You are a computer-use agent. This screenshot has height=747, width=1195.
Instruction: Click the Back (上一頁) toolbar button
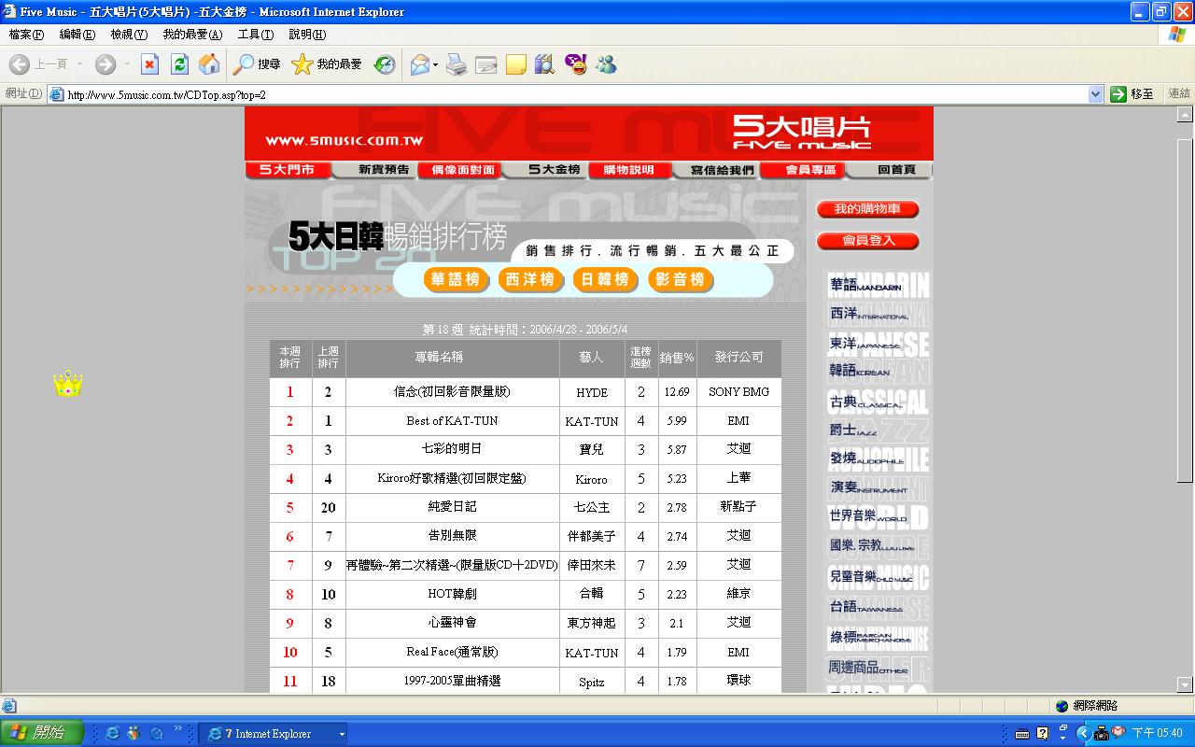click(x=38, y=64)
